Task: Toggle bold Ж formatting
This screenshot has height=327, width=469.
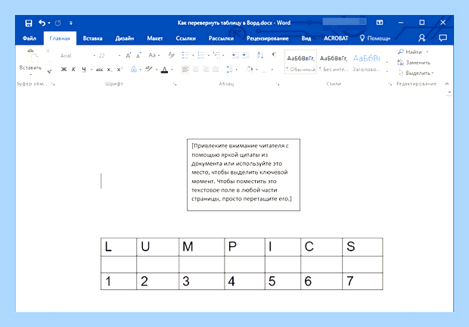Action: 64,70
